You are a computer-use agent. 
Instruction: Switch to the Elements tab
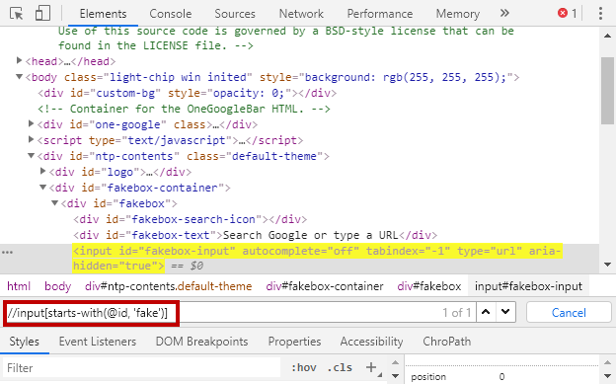103,14
